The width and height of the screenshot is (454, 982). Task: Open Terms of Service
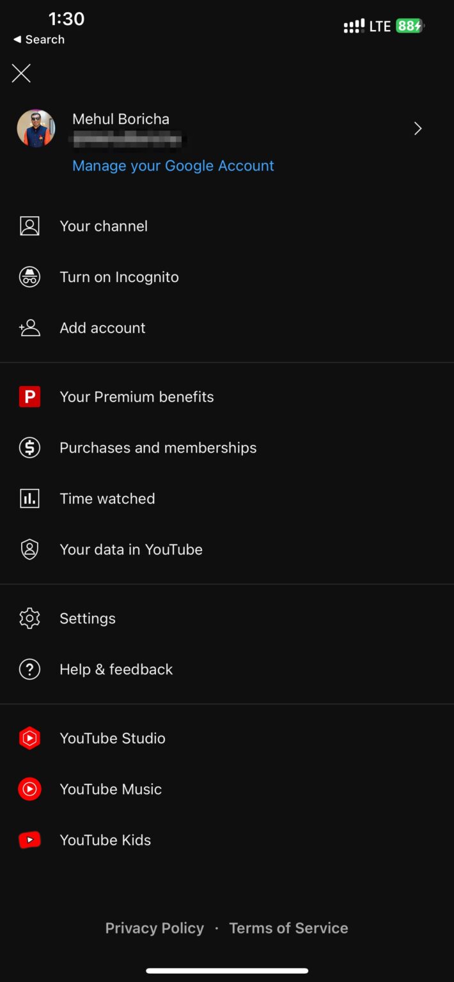[x=288, y=928]
